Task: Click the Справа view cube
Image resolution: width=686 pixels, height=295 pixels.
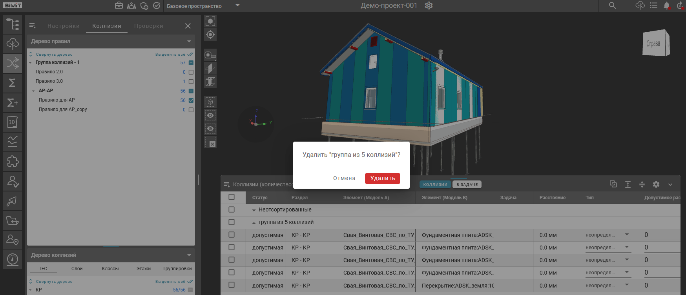Action: coord(655,44)
